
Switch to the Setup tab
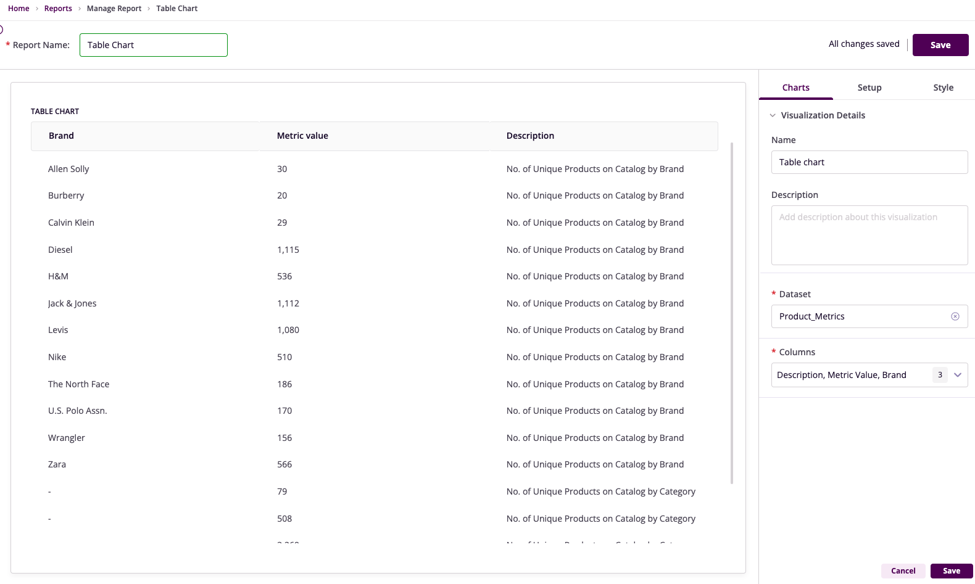coord(869,88)
